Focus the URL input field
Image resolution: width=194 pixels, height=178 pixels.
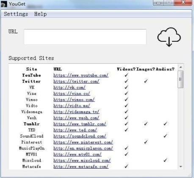(85, 37)
